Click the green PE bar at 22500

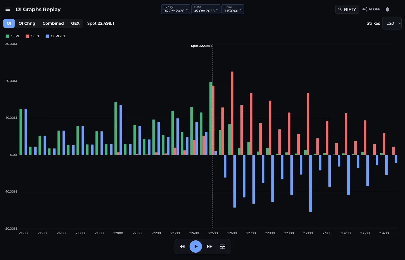pyautogui.click(x=211, y=118)
